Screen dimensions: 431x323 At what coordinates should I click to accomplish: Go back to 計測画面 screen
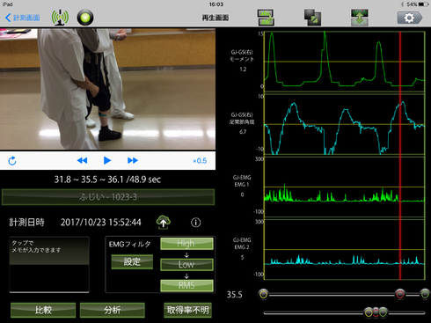click(23, 18)
